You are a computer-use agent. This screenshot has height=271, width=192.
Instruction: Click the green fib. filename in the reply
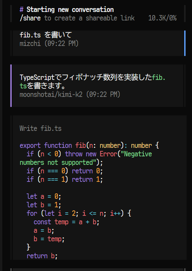pos(159,78)
